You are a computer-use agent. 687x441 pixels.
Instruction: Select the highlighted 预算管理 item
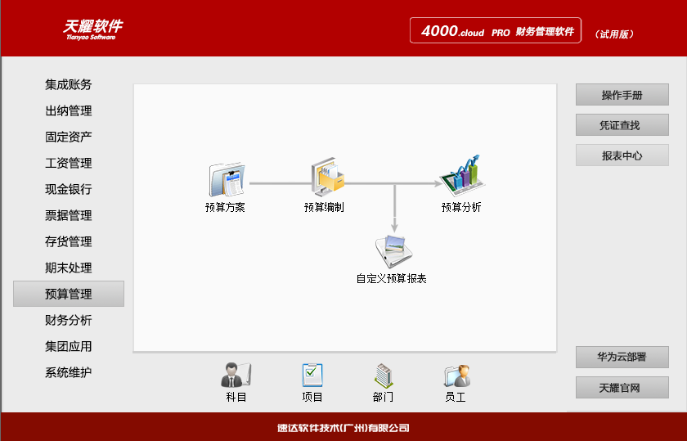(x=69, y=294)
